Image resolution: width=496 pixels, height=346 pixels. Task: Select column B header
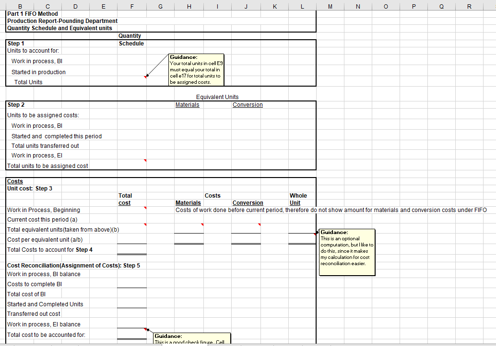pyautogui.click(x=20, y=6)
